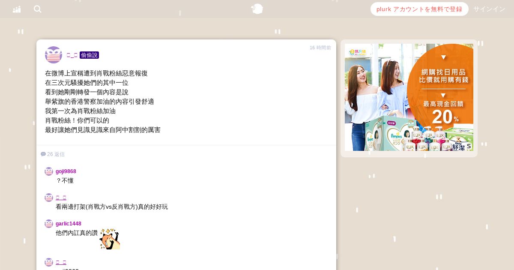The image size is (514, 270).
Task: Open the goji9868 profile link
Action: point(66,171)
